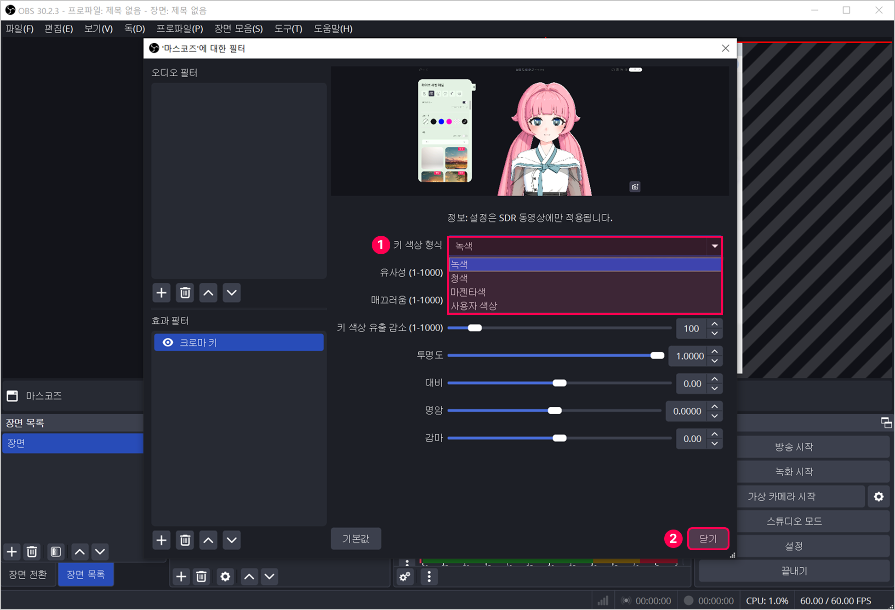Switch to 장면 전환 tab

28,575
